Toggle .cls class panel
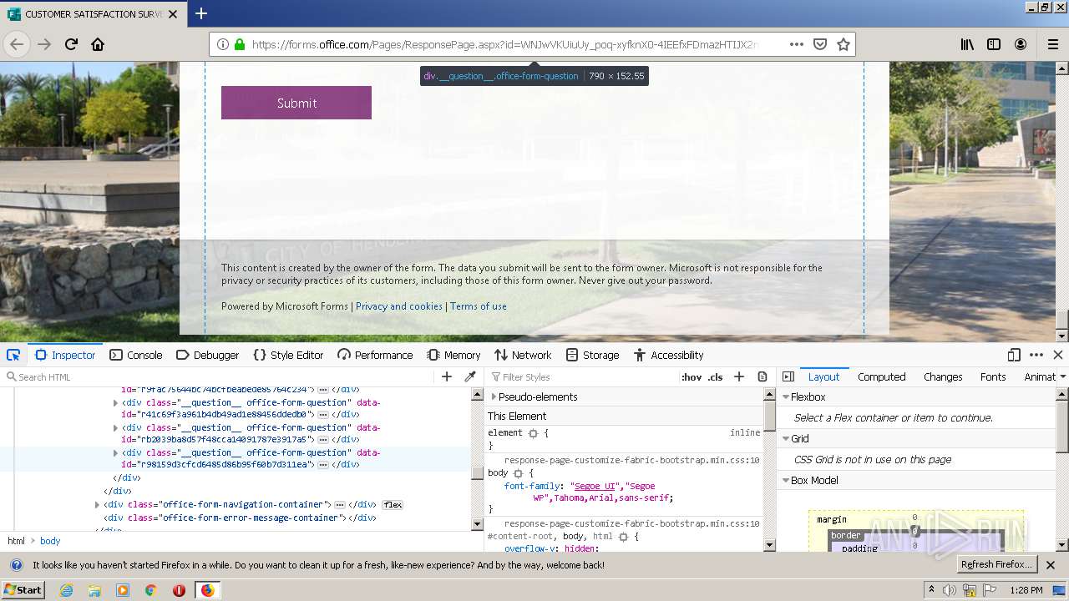 pos(716,376)
